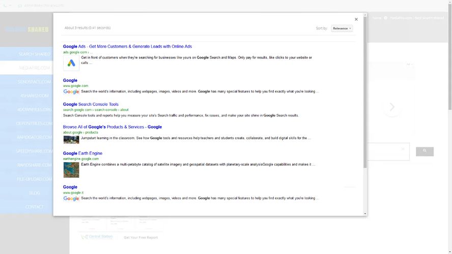Click the magnifier search button
Screen dimensions: 452x254
click(425, 151)
